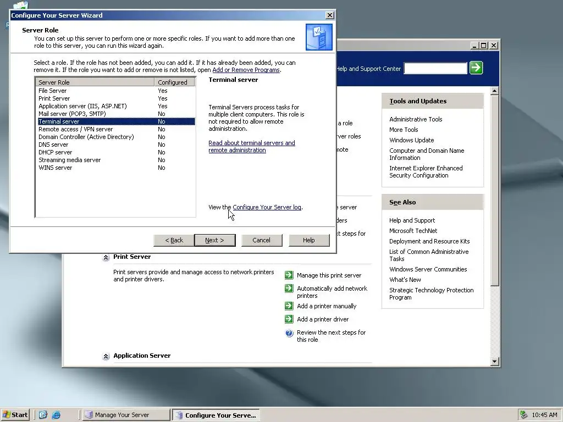Close the Configure Your Server Wizard window

(330, 15)
